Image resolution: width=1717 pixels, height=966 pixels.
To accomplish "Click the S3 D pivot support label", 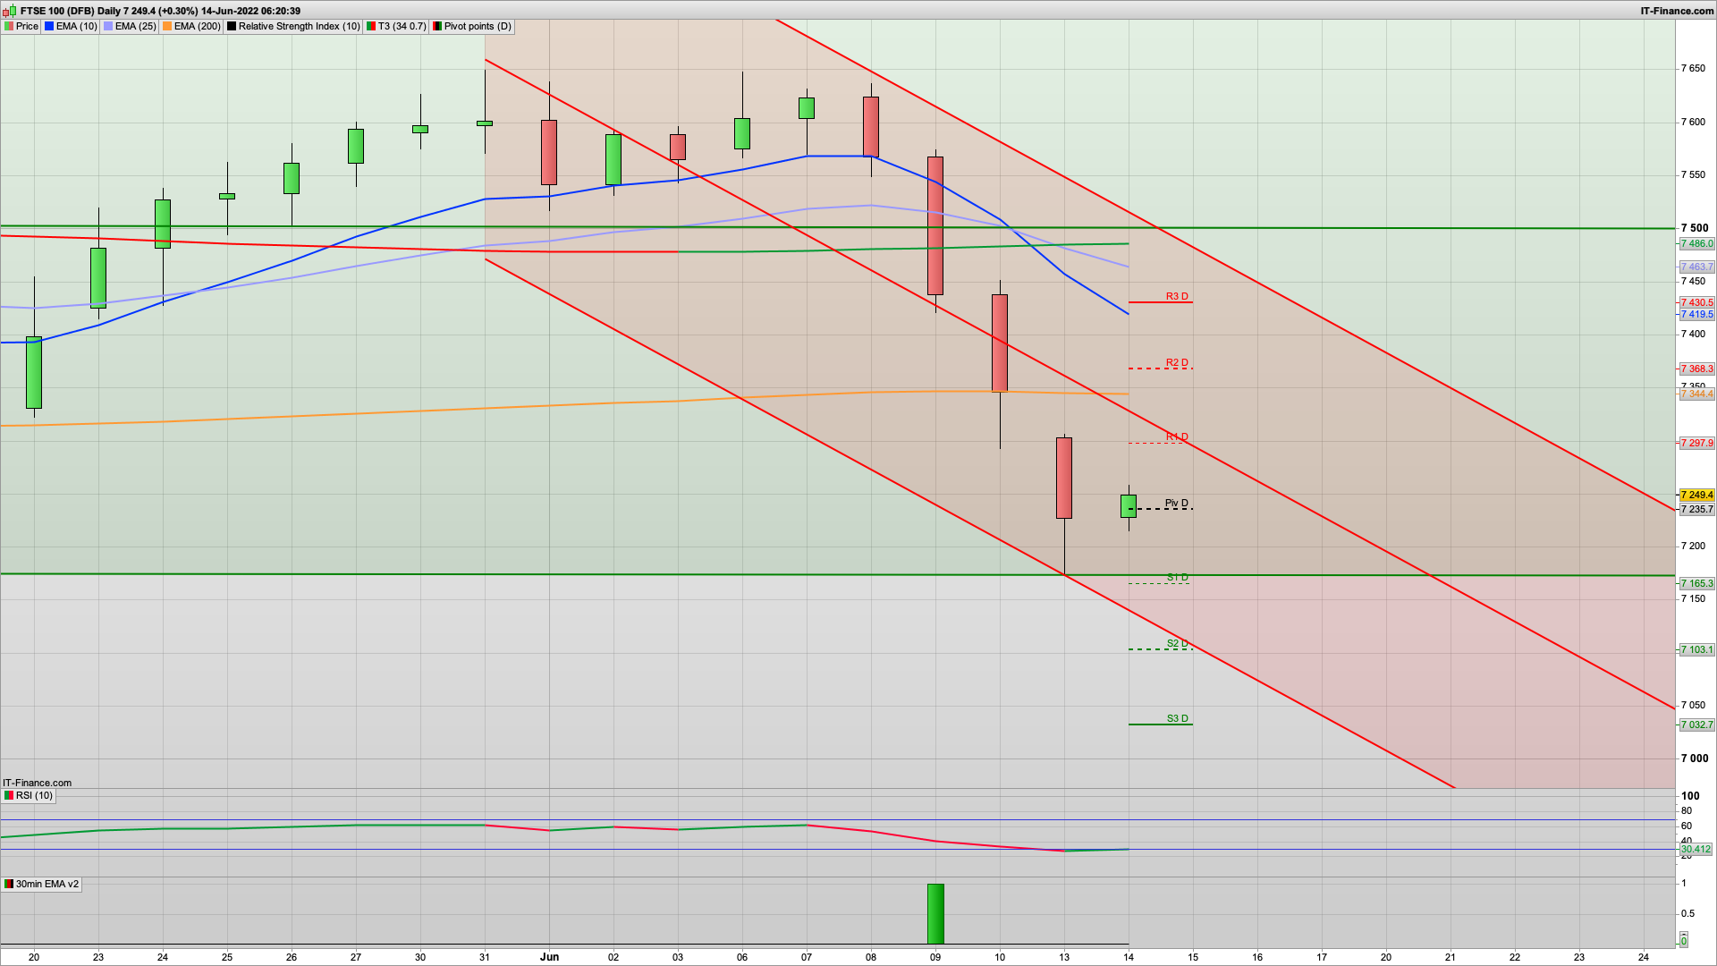I will pyautogui.click(x=1177, y=718).
